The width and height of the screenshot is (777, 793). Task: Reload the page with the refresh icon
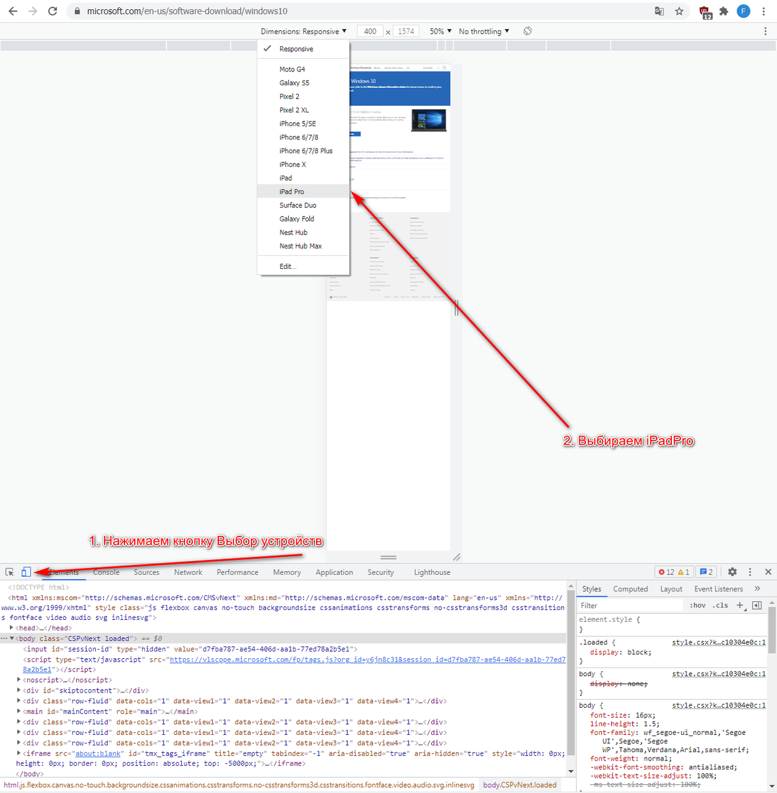(x=53, y=11)
